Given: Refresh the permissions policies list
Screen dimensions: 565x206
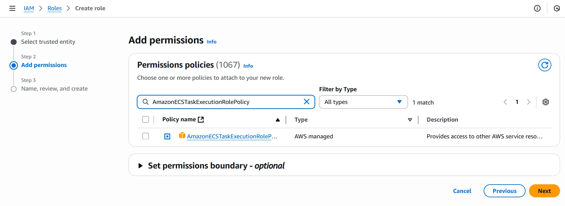Looking at the screenshot, I should tap(545, 65).
